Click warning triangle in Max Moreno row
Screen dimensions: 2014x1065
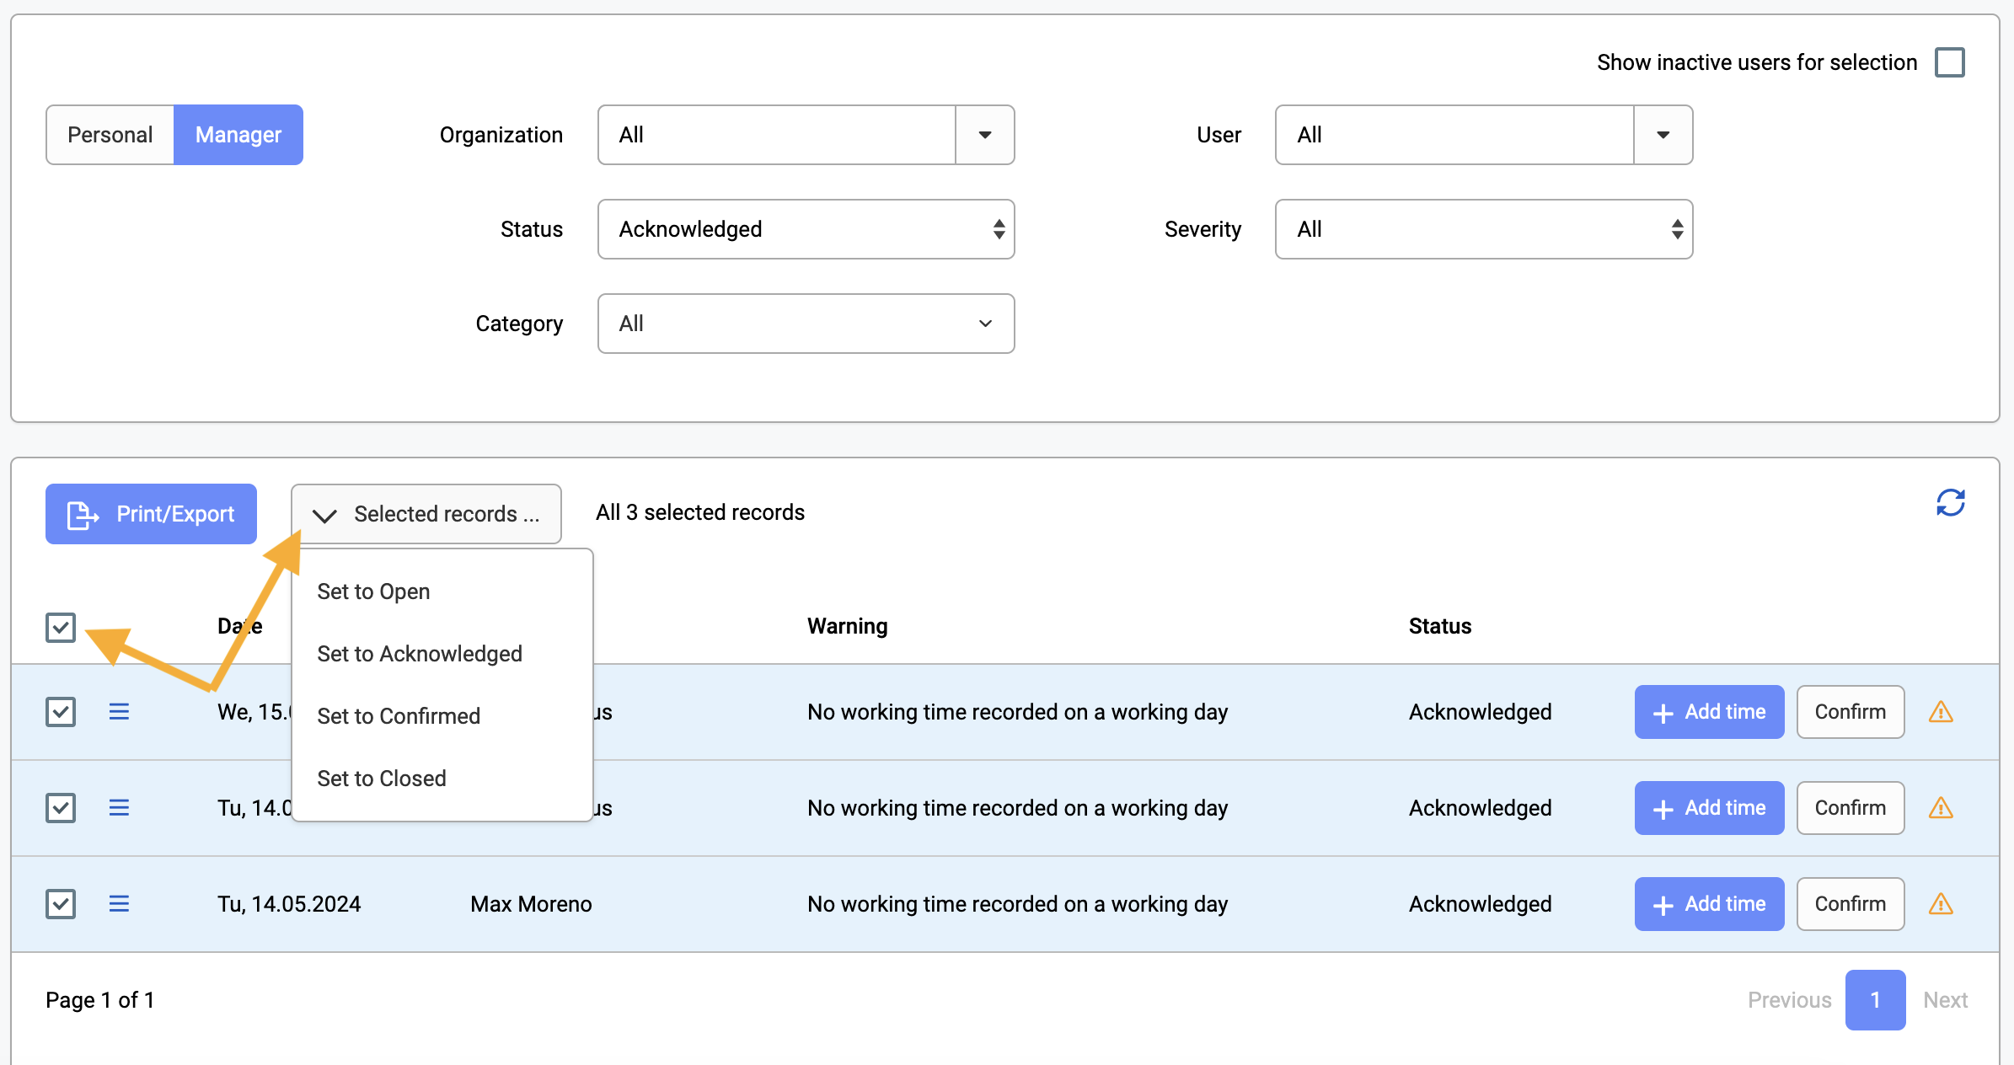coord(1941,904)
